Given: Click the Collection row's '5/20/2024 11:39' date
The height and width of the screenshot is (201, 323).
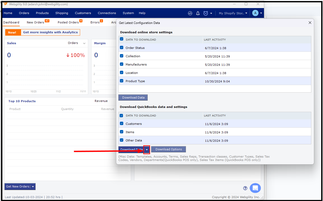Looking at the screenshot, I should 217,56.
